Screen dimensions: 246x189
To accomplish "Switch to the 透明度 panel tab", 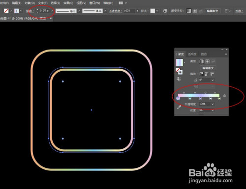I will coord(192,54).
